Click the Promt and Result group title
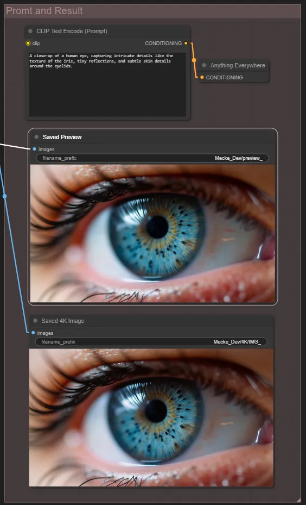The height and width of the screenshot is (505, 306). pos(44,11)
